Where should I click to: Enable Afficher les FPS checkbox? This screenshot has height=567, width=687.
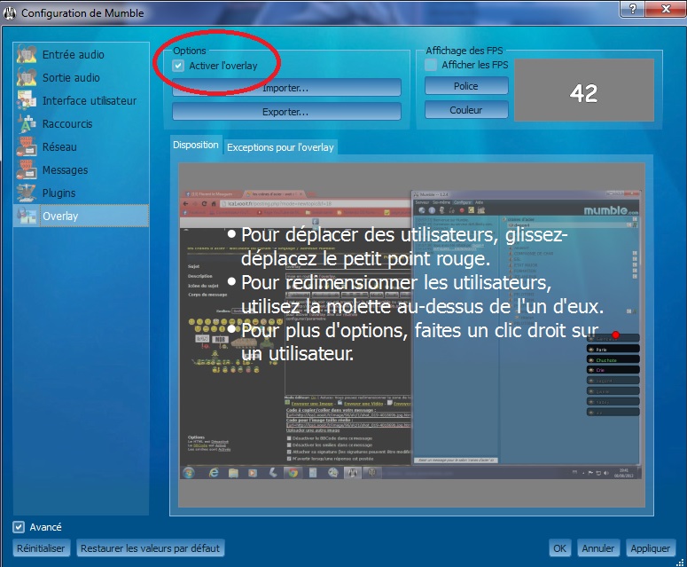431,65
